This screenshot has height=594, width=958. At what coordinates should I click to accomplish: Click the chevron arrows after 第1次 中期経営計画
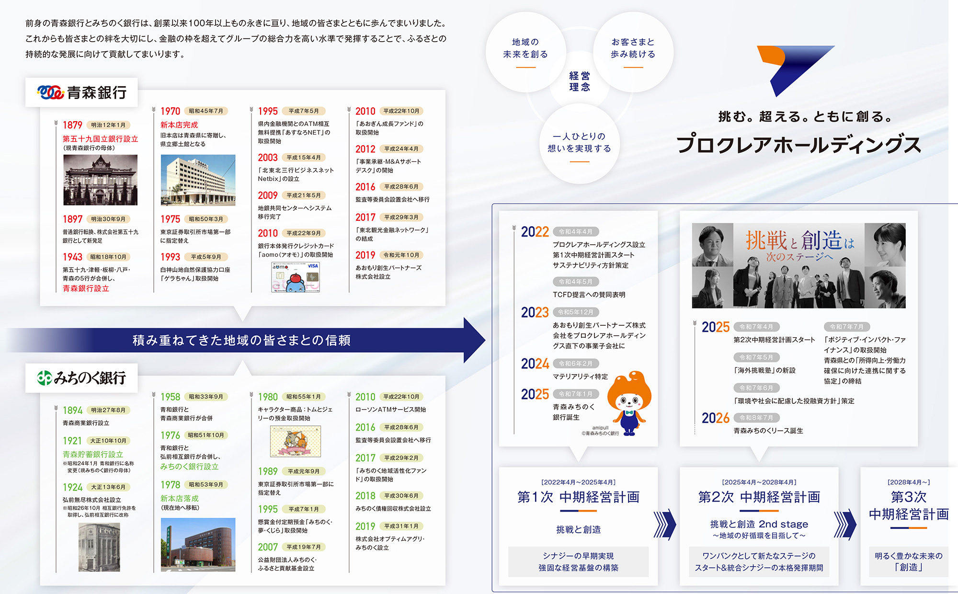[x=665, y=525]
